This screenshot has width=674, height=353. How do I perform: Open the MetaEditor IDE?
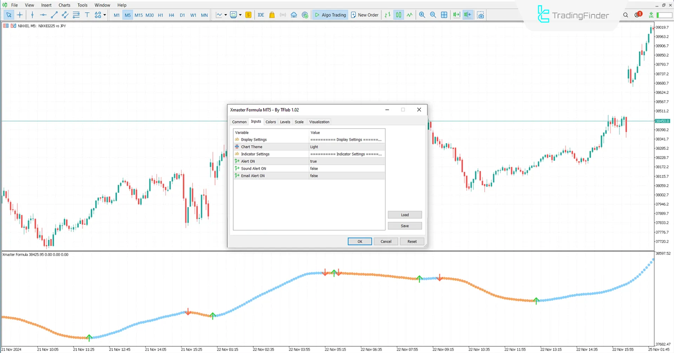pyautogui.click(x=261, y=15)
